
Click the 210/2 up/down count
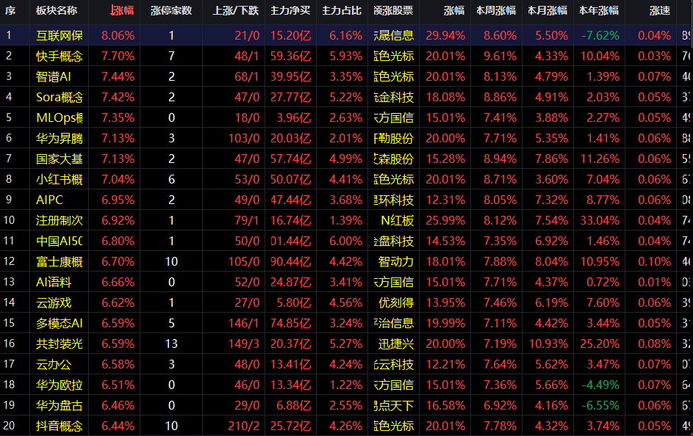tap(243, 426)
